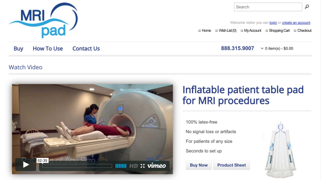Open the Product Sheet button
This screenshot has height=180, width=321.
pos(232,165)
